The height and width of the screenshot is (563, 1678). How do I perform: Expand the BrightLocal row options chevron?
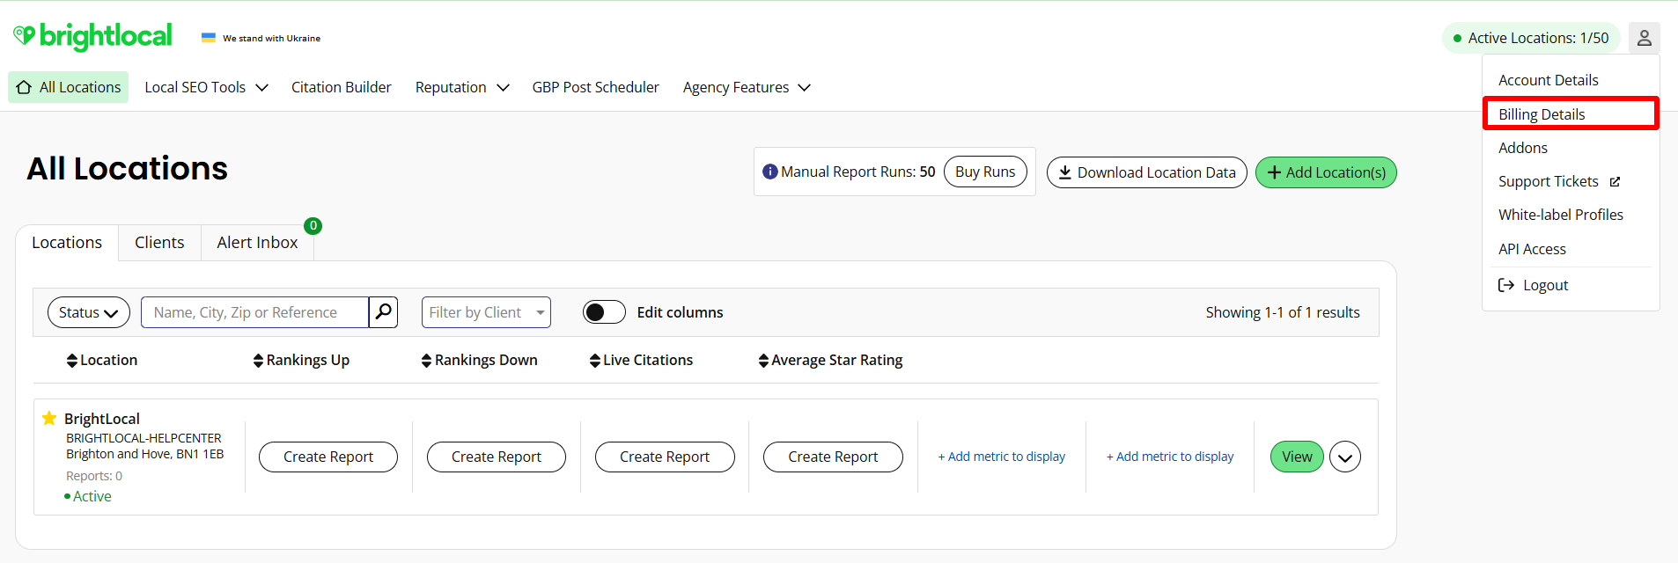[x=1345, y=457]
